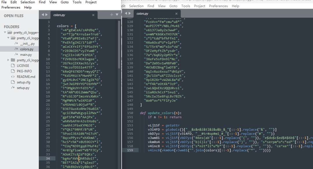
Task: Open the Edit menu in left window
Action: pos(14,2)
